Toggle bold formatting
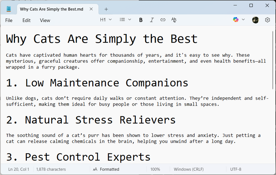 coord(141,20)
